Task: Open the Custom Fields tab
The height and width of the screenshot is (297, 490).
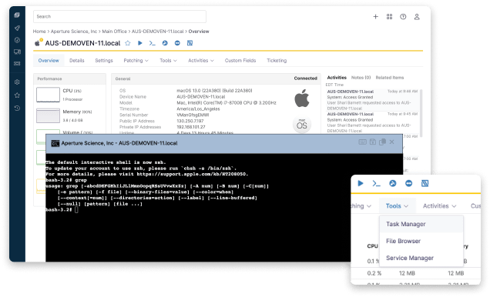Action: (240, 61)
